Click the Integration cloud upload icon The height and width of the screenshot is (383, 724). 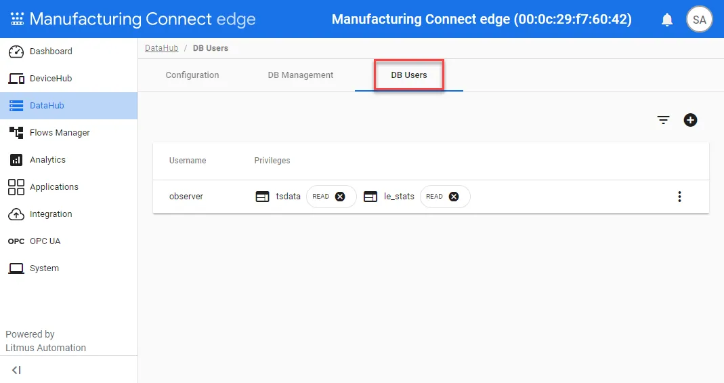pyautogui.click(x=16, y=214)
